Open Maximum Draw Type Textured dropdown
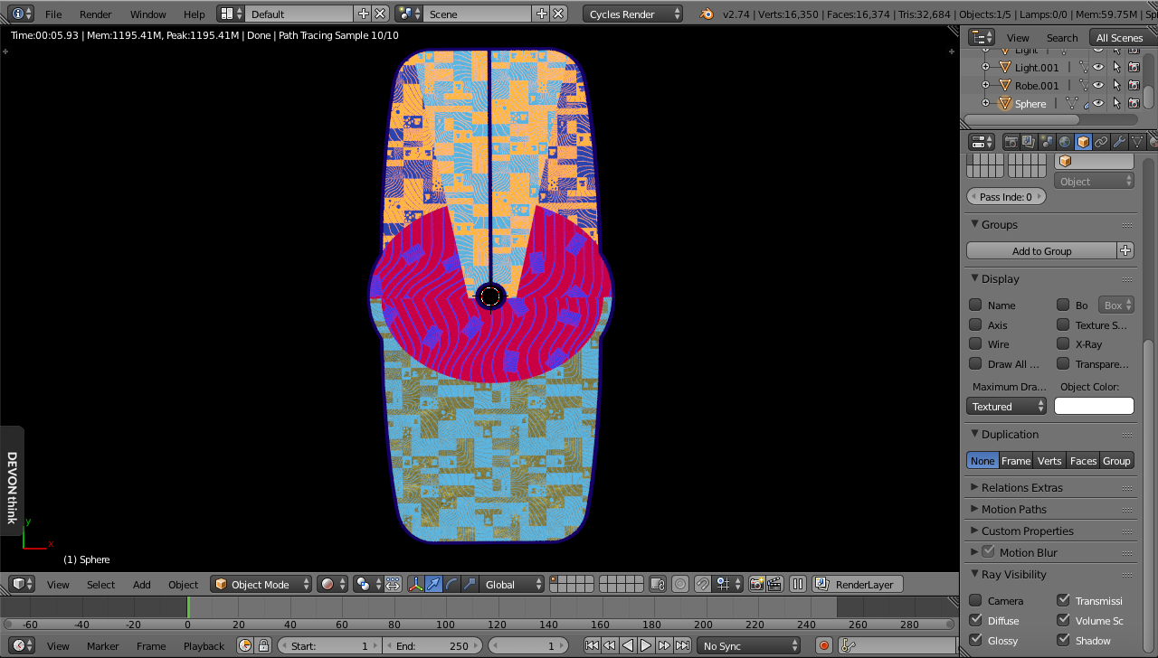The width and height of the screenshot is (1158, 658). pos(1006,406)
